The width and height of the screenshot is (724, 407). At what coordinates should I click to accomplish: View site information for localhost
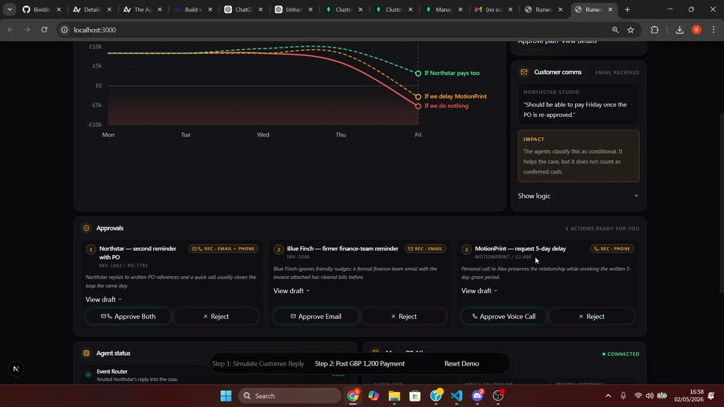pyautogui.click(x=64, y=30)
